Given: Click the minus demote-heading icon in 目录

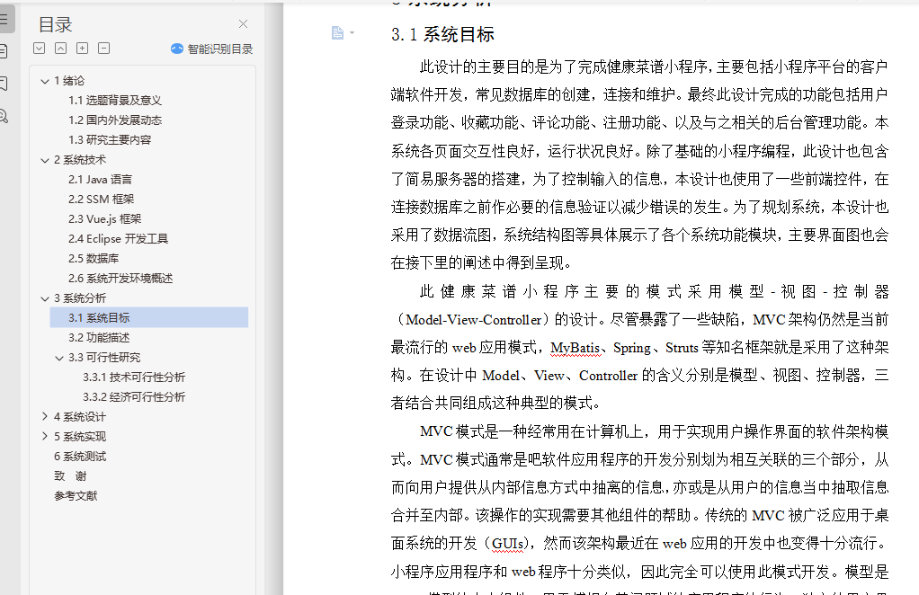Looking at the screenshot, I should pos(103,48).
